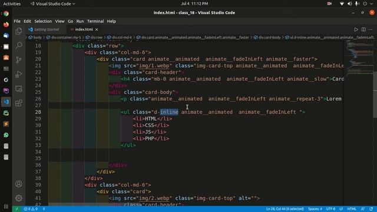Open notifications bell in status bar
Image resolution: width=377 pixels, height=212 pixels.
point(371,209)
